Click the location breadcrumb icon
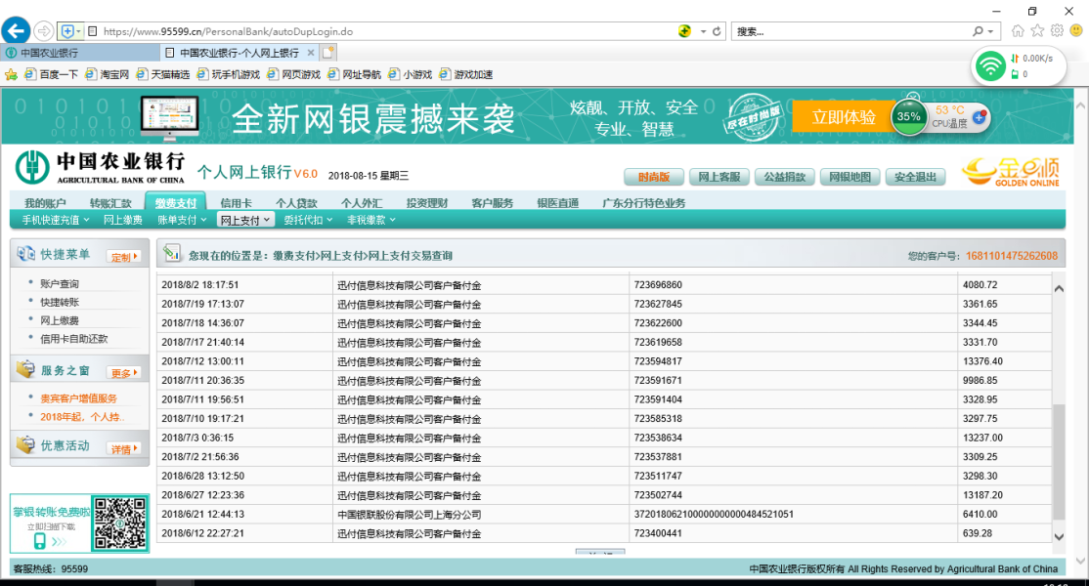The width and height of the screenshot is (1089, 586). [171, 254]
